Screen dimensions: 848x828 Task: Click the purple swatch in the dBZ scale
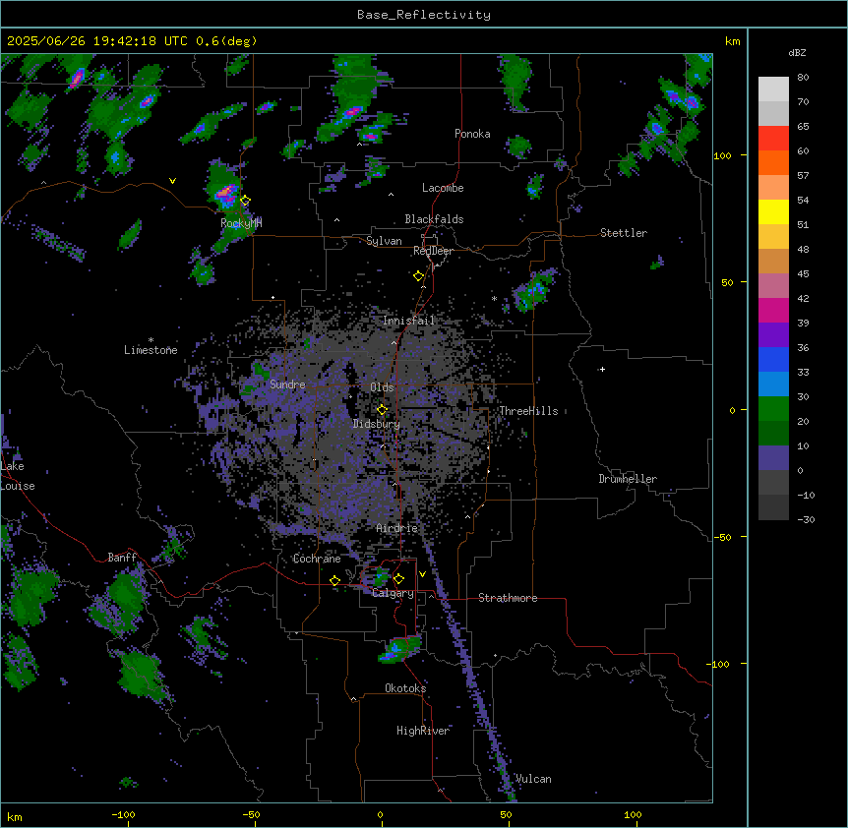coord(773,334)
